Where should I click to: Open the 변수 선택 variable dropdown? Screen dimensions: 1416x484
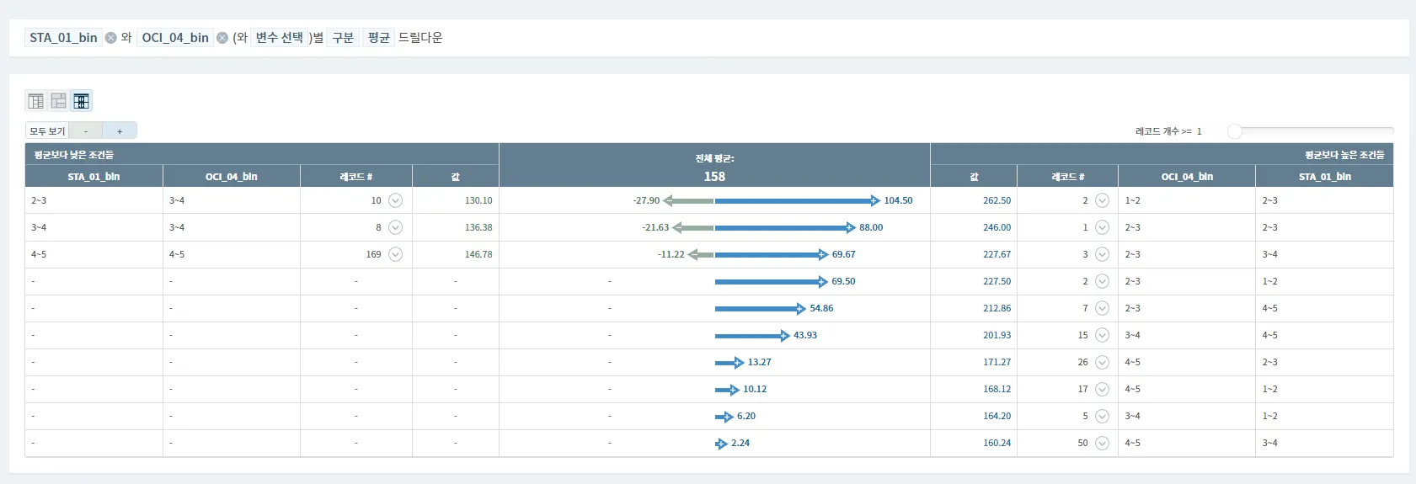279,38
